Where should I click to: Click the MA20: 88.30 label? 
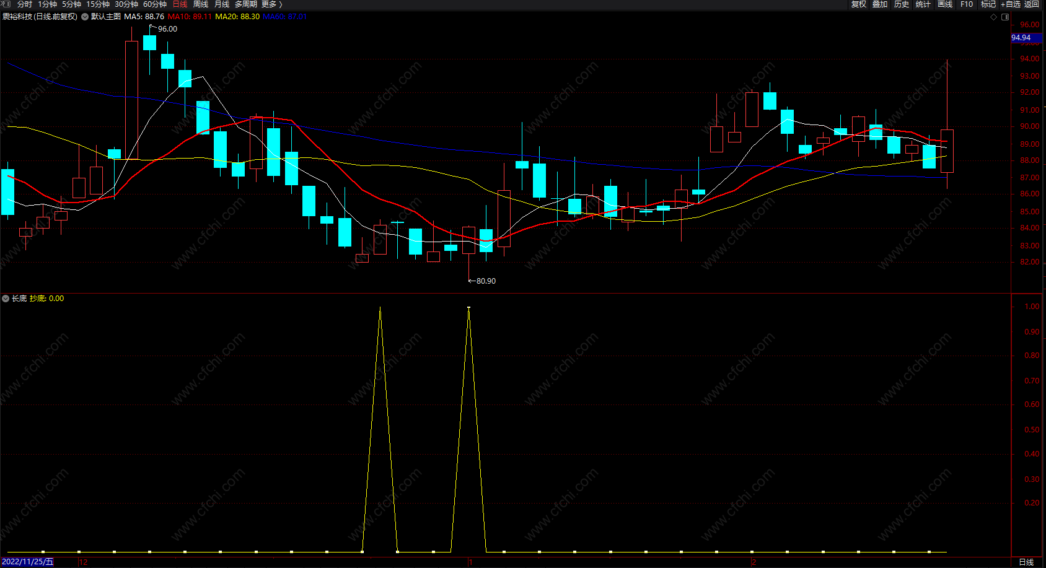click(237, 17)
